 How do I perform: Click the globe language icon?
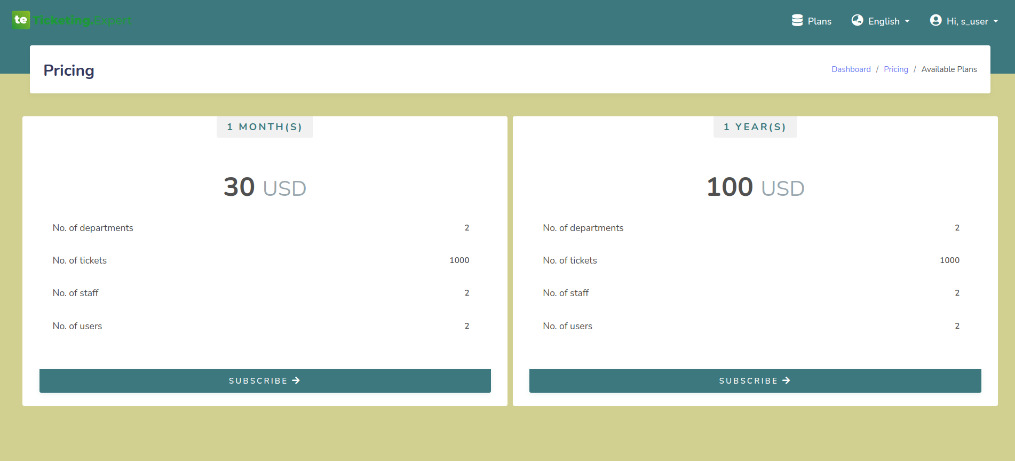(x=857, y=20)
